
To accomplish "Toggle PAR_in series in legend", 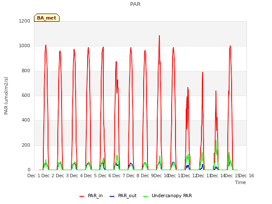I will [91, 195].
